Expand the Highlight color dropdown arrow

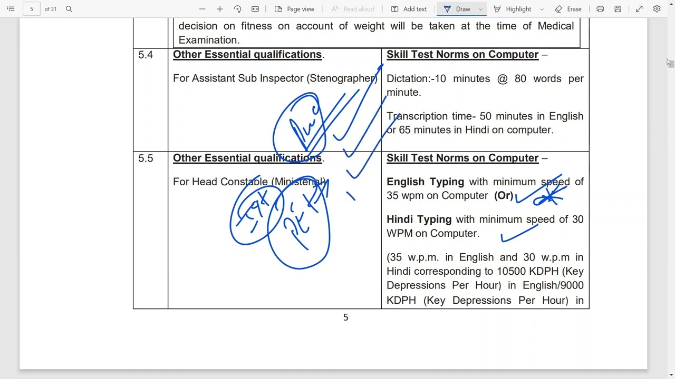(542, 9)
